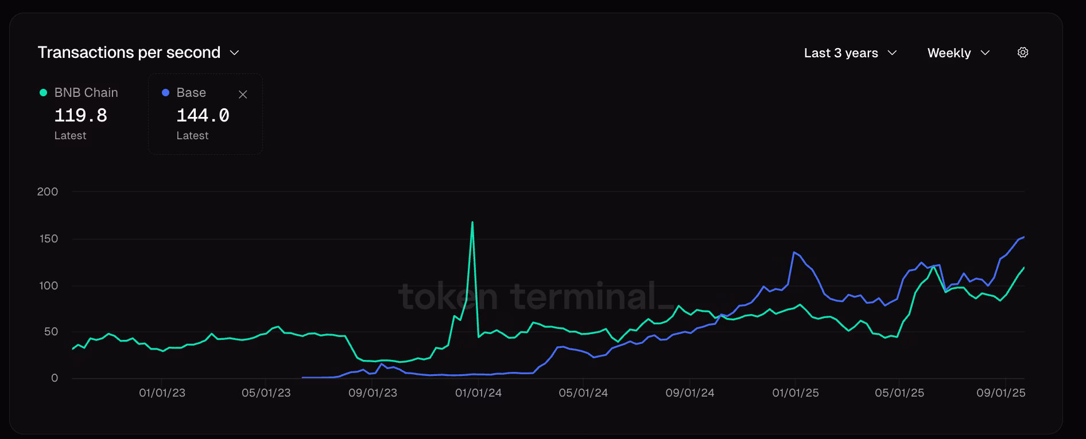Open the Weekly interval dropdown
The height and width of the screenshot is (439, 1086).
point(958,53)
